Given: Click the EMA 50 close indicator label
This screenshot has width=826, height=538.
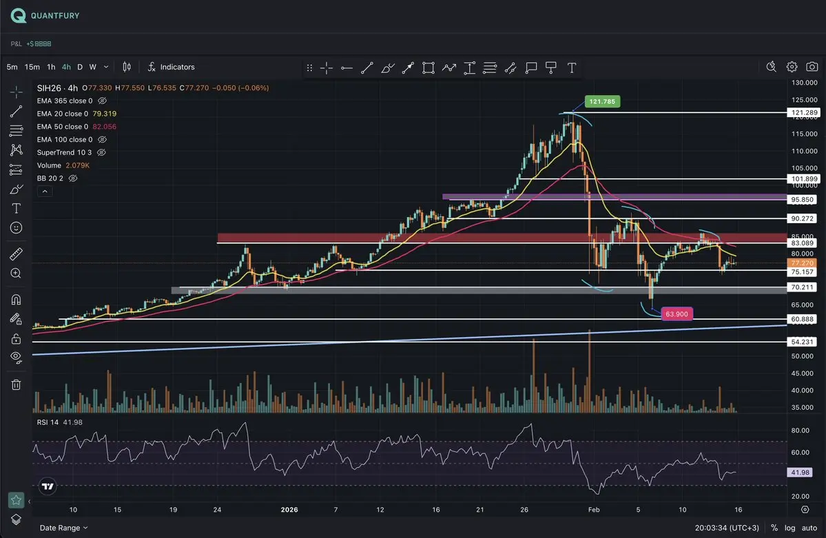Looking at the screenshot, I should [x=63, y=127].
